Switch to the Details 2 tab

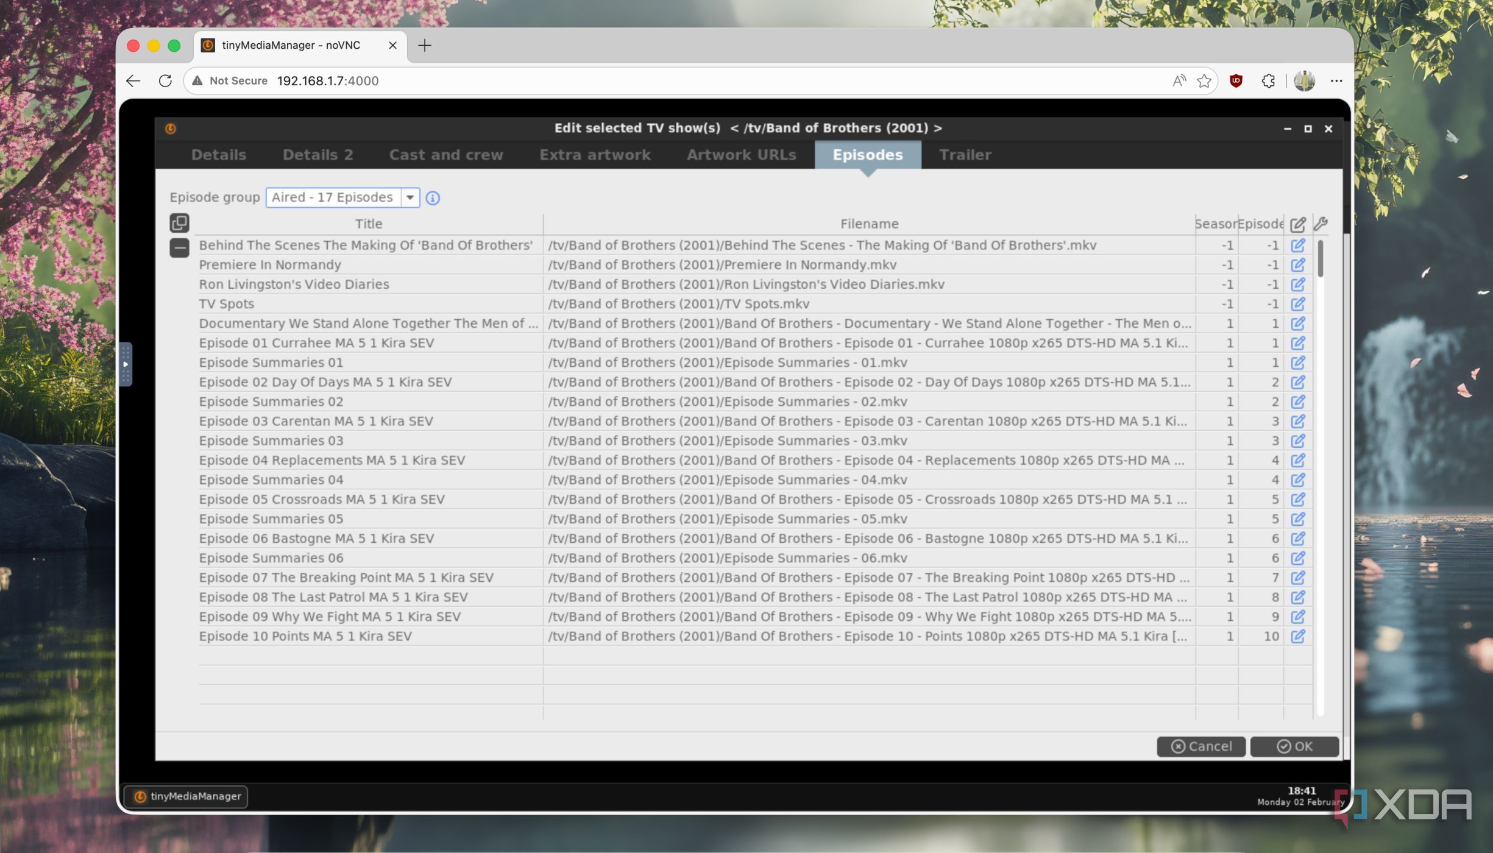[x=317, y=155]
